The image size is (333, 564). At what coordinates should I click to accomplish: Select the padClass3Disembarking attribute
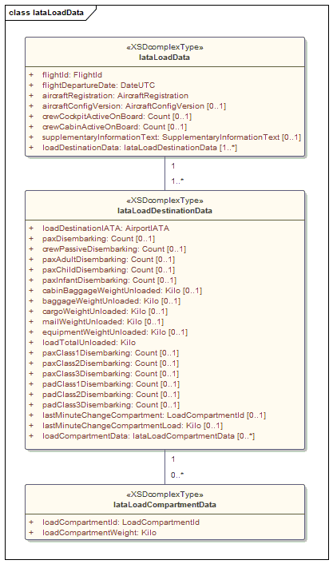tap(110, 405)
